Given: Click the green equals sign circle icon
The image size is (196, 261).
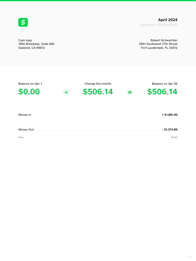Looking at the screenshot, I should click(x=130, y=93).
